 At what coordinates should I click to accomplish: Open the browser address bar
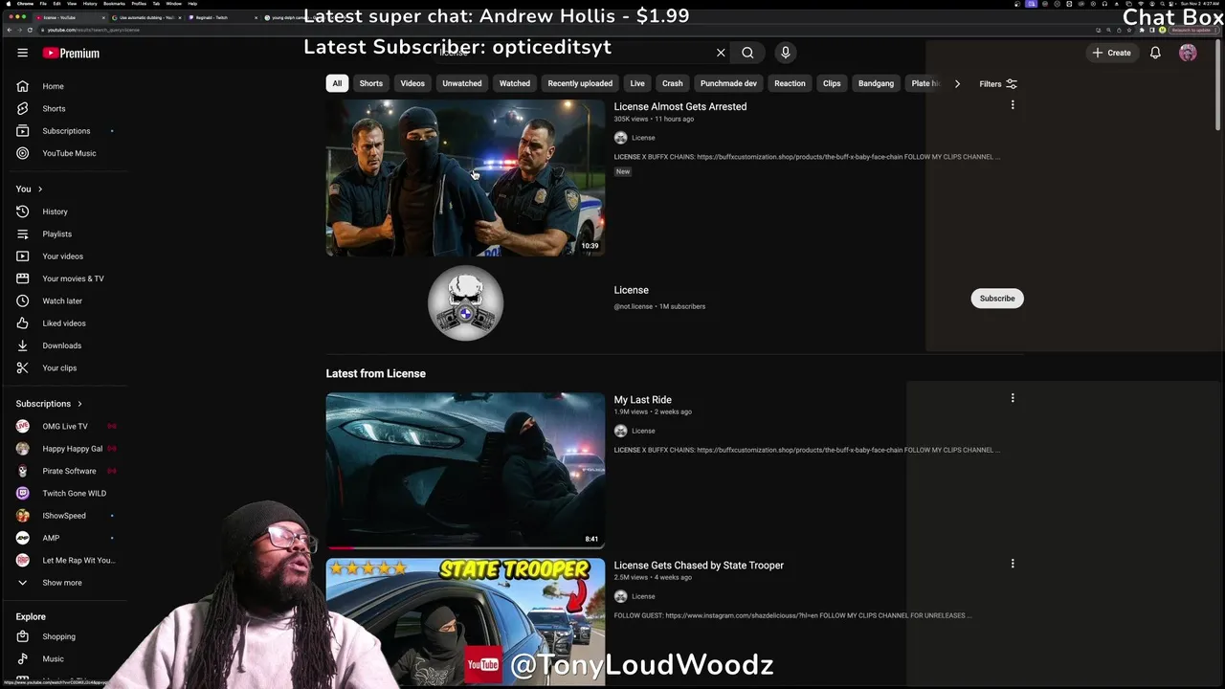pos(565,30)
